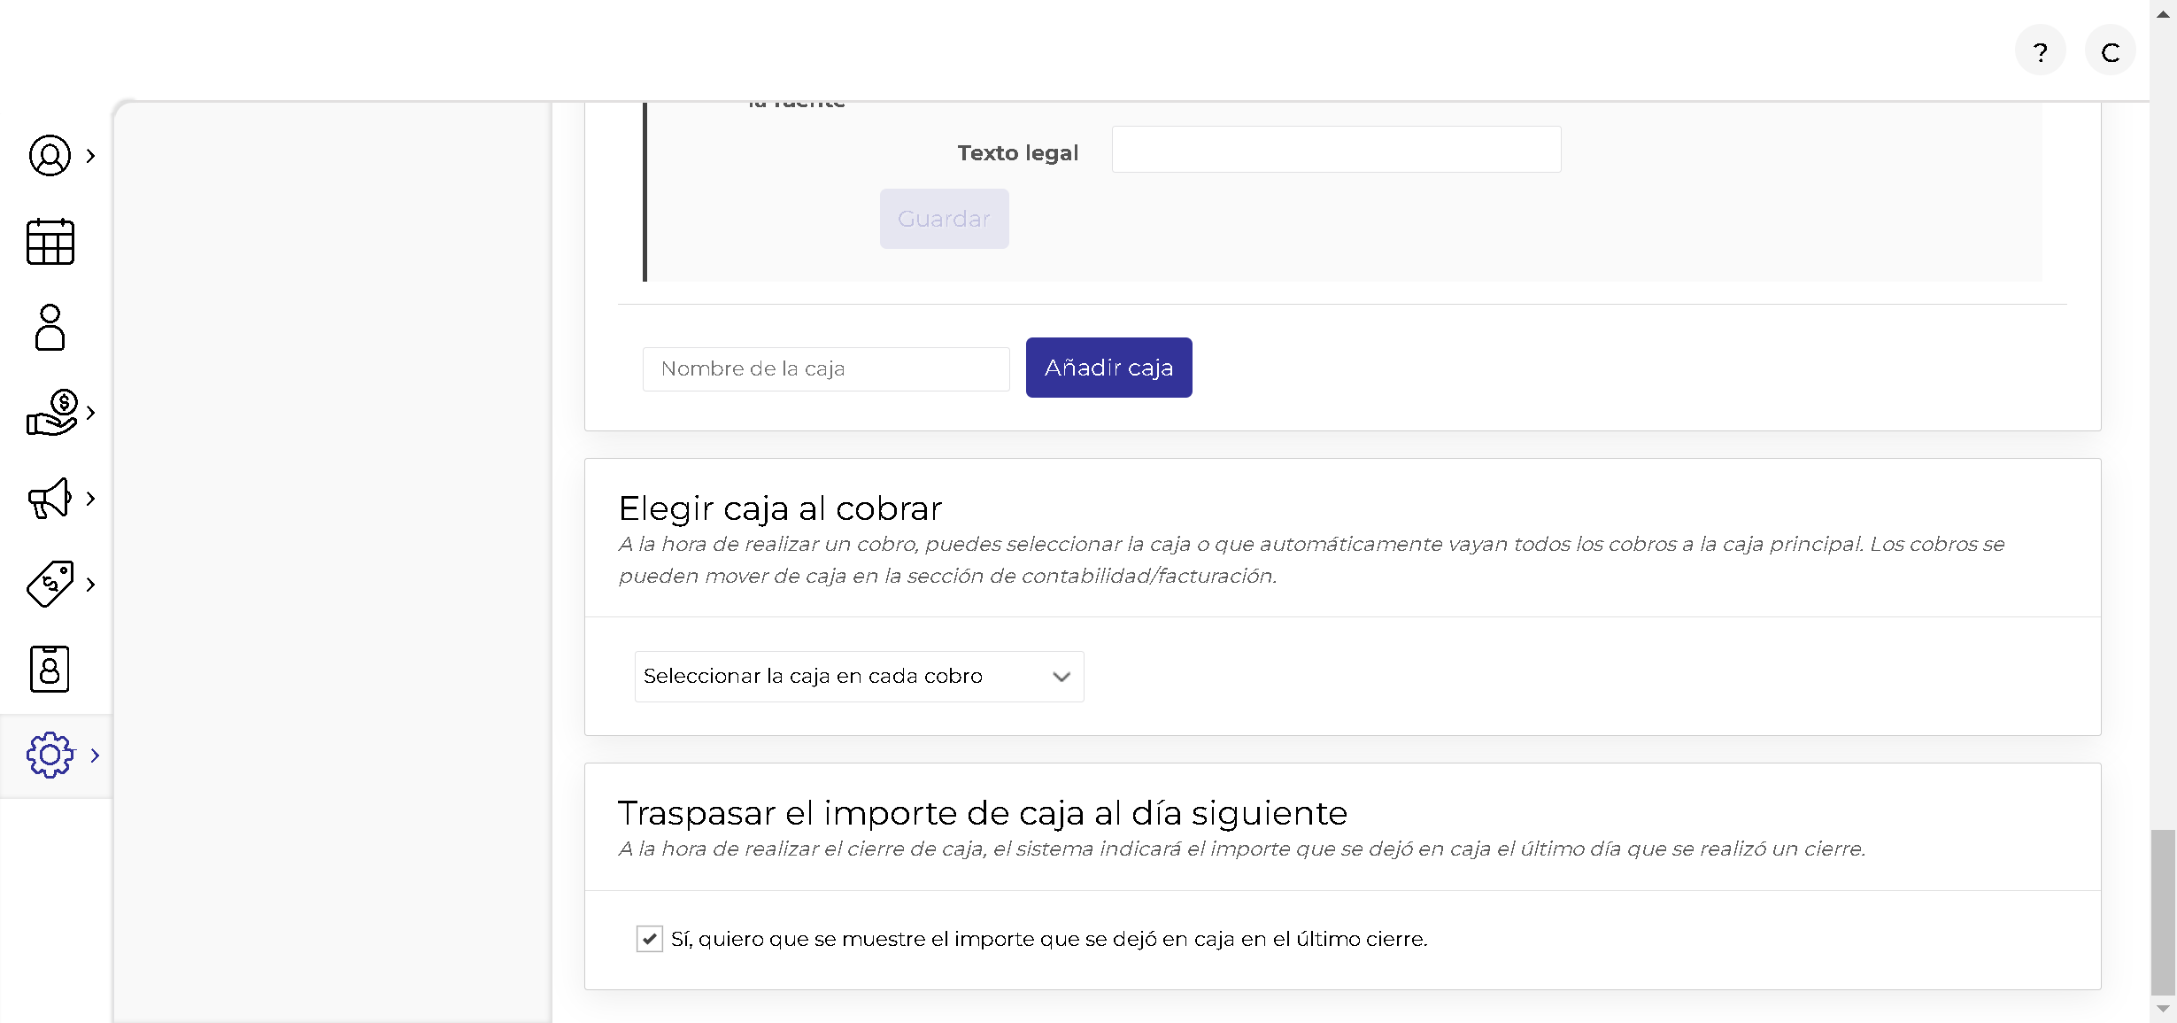The height and width of the screenshot is (1023, 2177).
Task: Open the hand with coin billing icon
Action: [52, 413]
